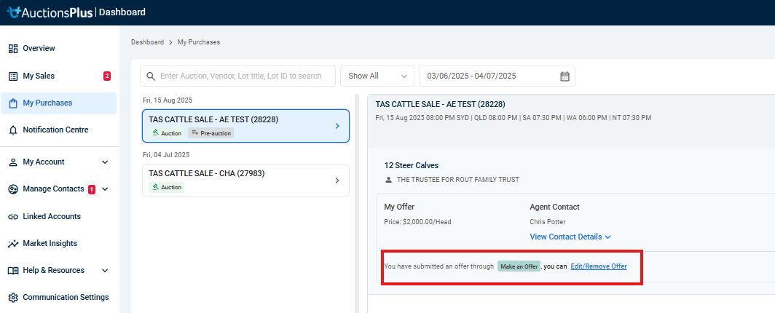Open TAS CATTLE SALE - AE TEST chevron
Viewport: 775px width, 313px height.
pyautogui.click(x=337, y=126)
